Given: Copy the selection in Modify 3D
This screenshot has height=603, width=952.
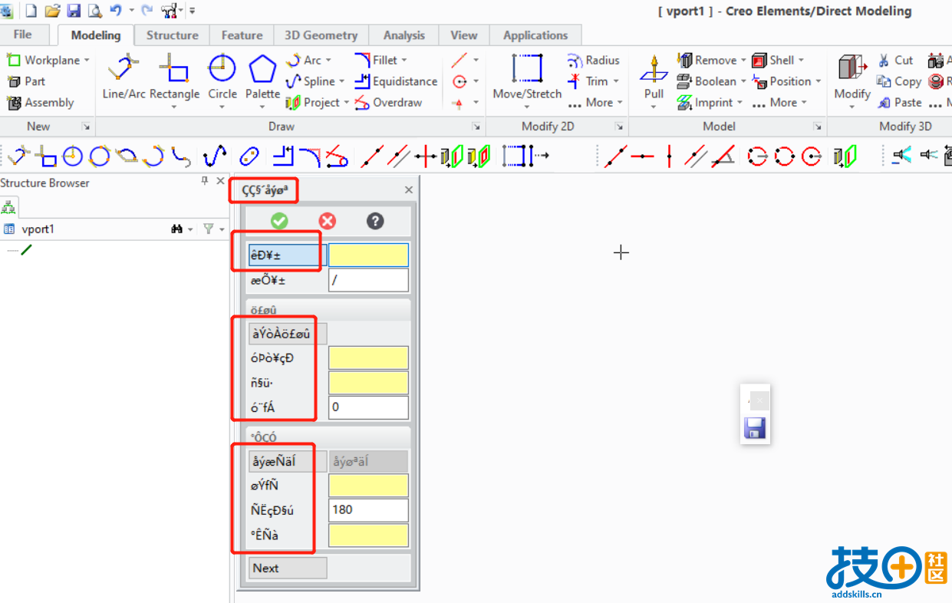Looking at the screenshot, I should 898,81.
